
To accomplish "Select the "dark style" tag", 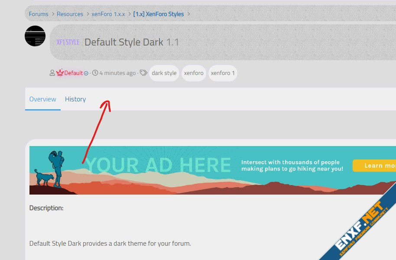I will [x=164, y=73].
